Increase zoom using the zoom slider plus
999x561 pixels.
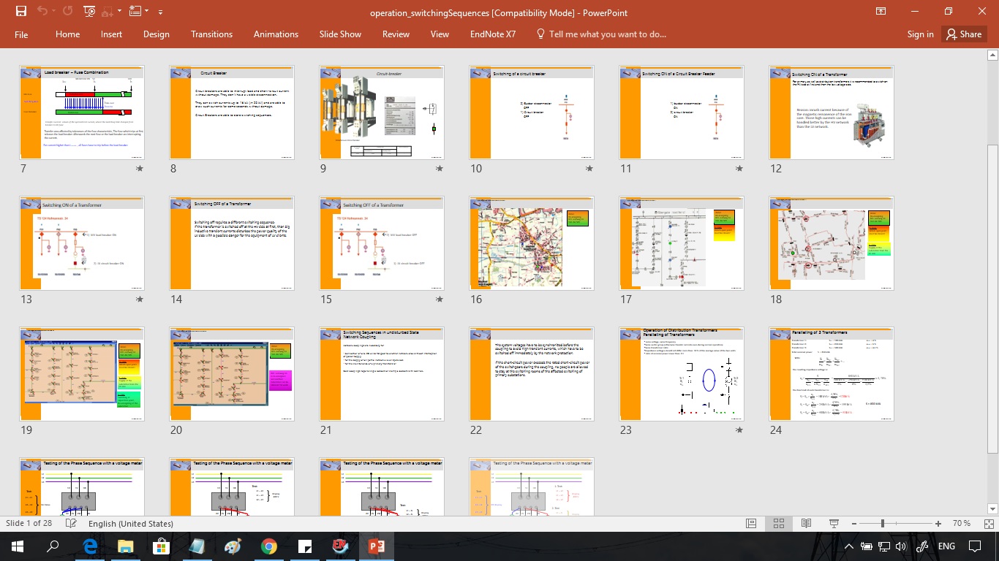938,523
